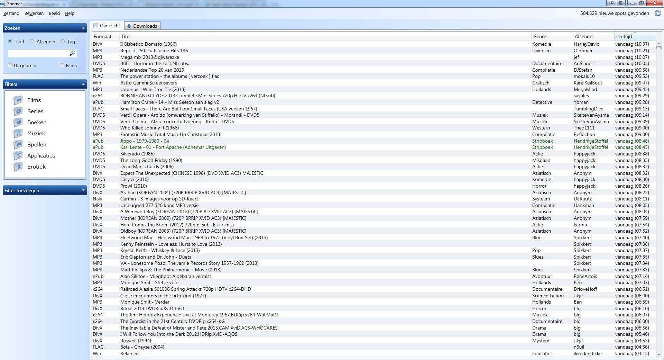Select row 'Bola - Gnayse (2004)'

pyautogui.click(x=373, y=347)
